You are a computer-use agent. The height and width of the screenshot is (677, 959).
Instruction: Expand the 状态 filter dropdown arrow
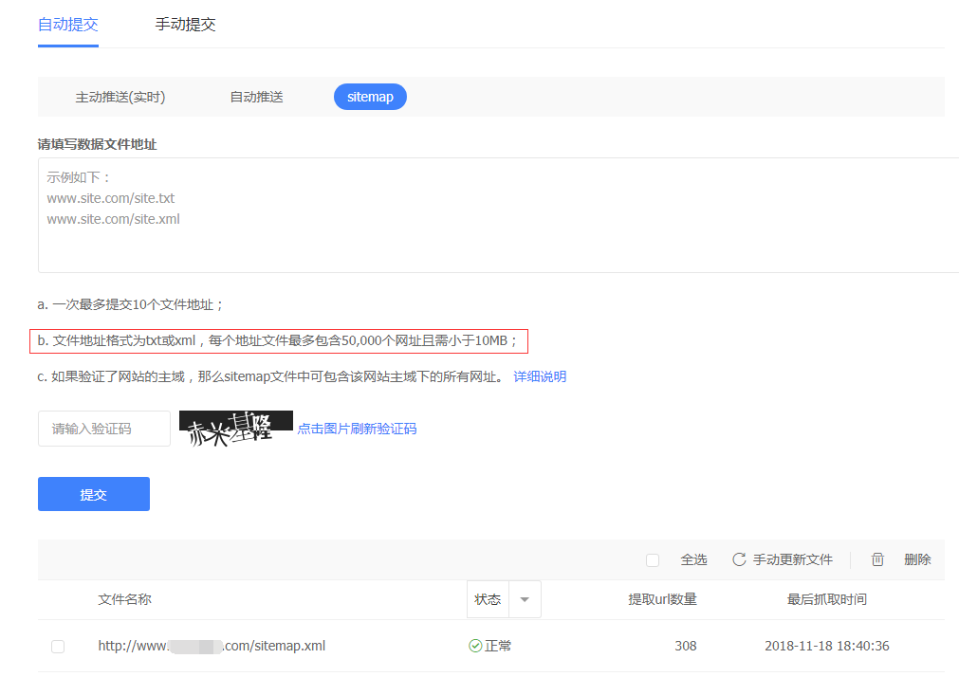tap(525, 599)
